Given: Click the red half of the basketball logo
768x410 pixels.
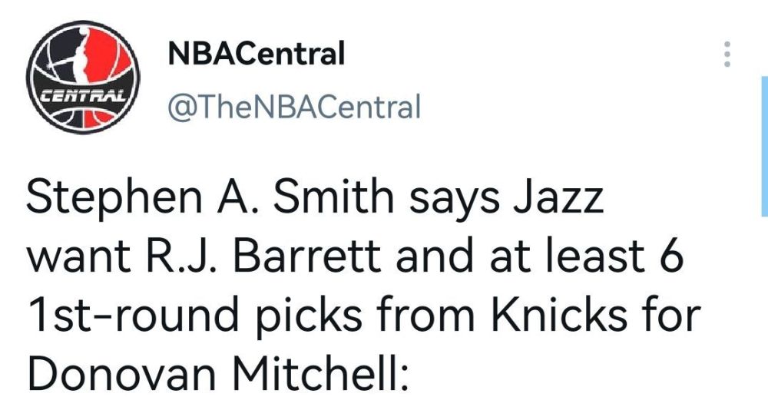Looking at the screenshot, I should 110,59.
